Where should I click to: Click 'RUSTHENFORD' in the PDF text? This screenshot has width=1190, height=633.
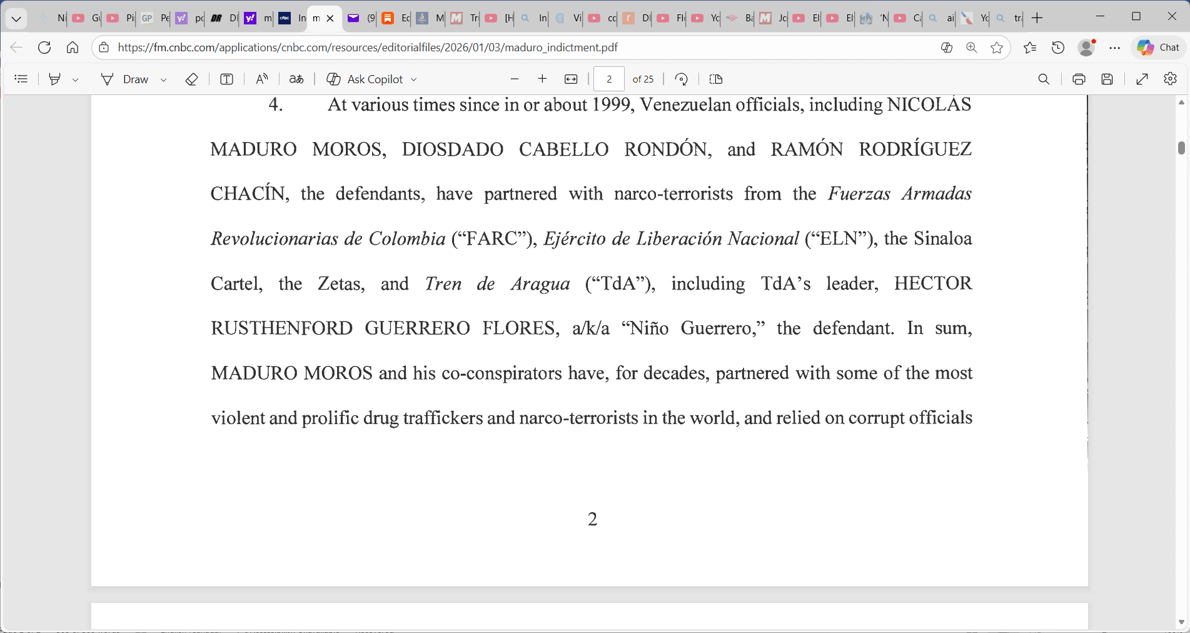click(x=281, y=328)
